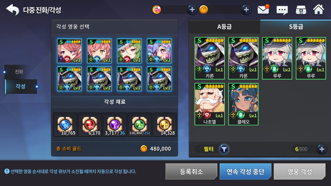The height and width of the screenshot is (186, 331).
Task: Open the hero filter funnel icon
Action: pyautogui.click(x=224, y=149)
